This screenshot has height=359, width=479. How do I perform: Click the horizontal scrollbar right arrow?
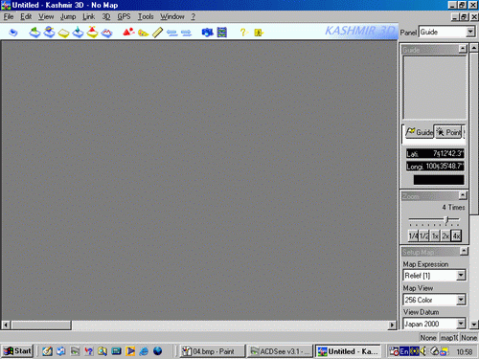[392, 325]
